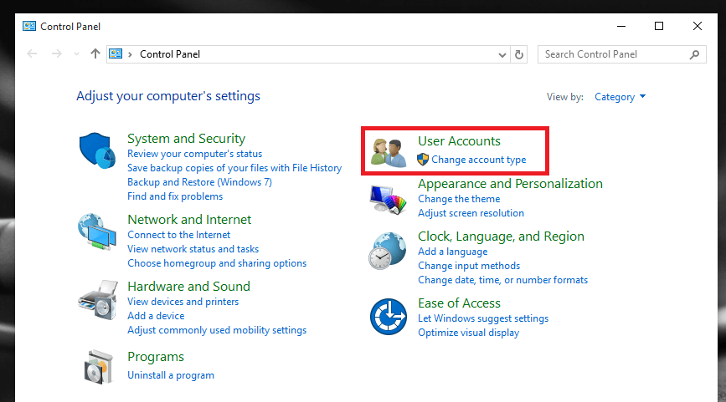
Task: Open Adjust screen resolution link
Action: tap(471, 213)
